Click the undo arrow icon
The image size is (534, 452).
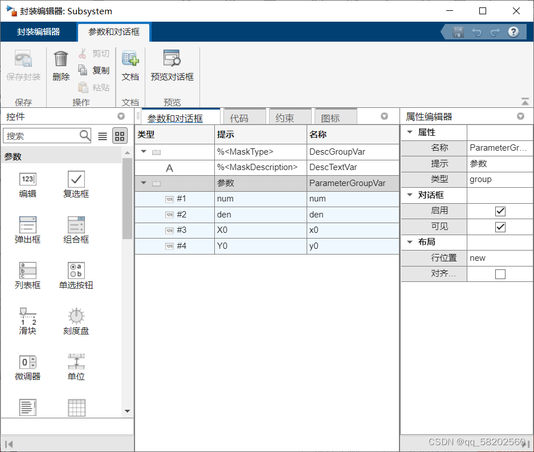pos(476,32)
